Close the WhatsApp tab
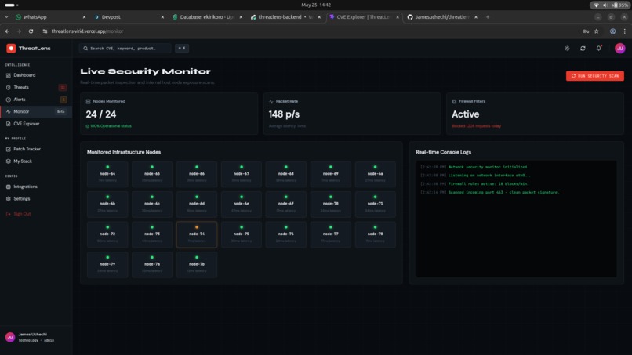Image resolution: width=632 pixels, height=355 pixels. [x=84, y=17]
